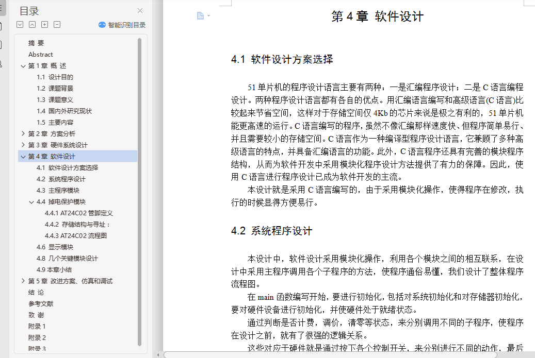Go to 附录 2 in the outline

(x=37, y=337)
